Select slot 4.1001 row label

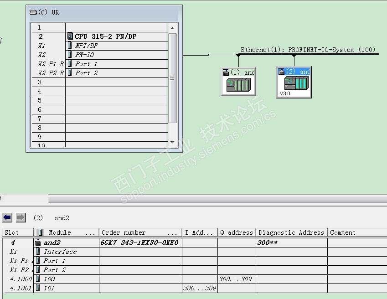point(21,288)
